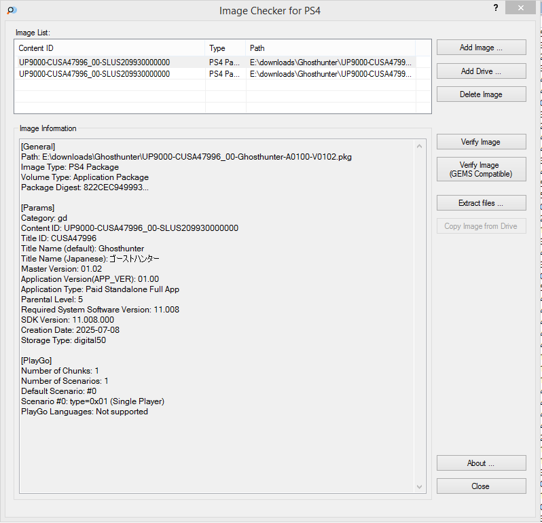Sort by the Type column header
The image size is (542, 523).
pyautogui.click(x=225, y=48)
